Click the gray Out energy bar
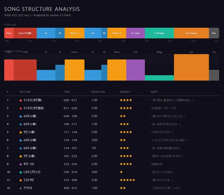The image size is (224, 195). pos(214,75)
